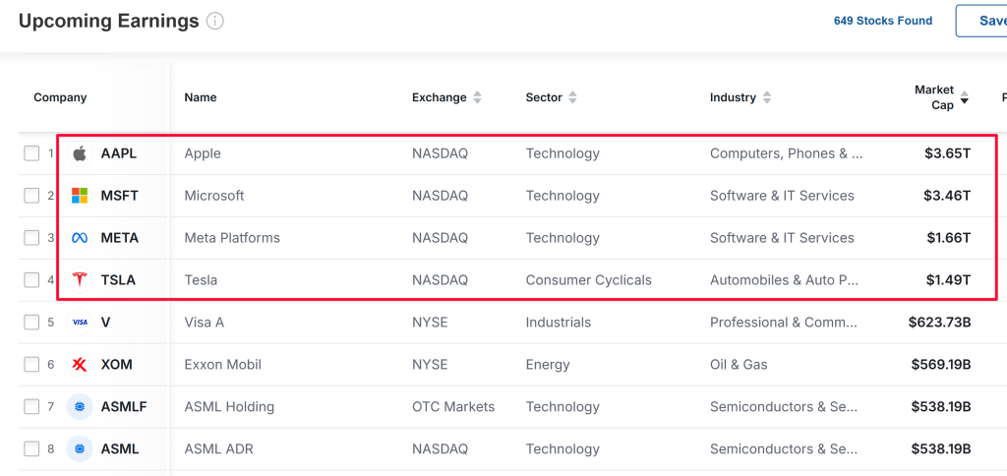Image resolution: width=1007 pixels, height=476 pixels.
Task: Open the Upcoming Earnings info icon
Action: coord(215,21)
